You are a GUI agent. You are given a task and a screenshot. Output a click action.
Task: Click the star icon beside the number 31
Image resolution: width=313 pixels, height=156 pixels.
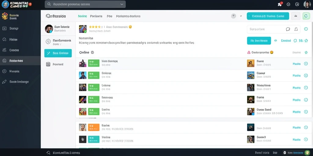pos(306,41)
